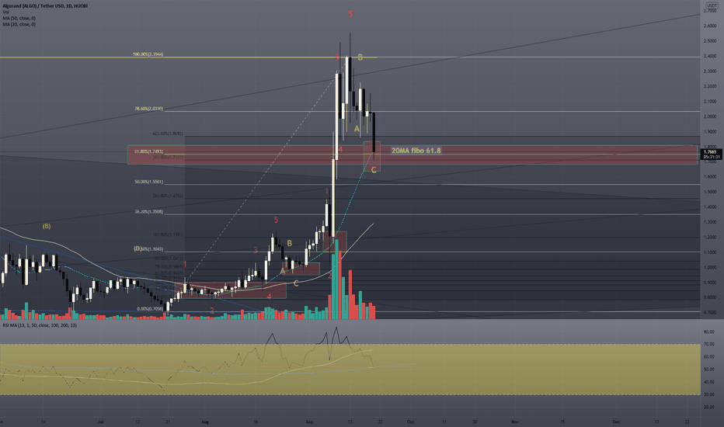Select the topmost red wave 5 label
The image size is (724, 427).
coord(350,14)
